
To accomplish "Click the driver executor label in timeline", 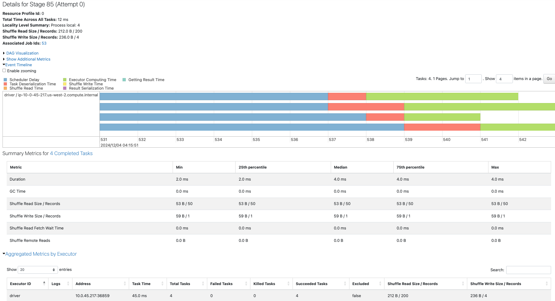I will coord(51,95).
